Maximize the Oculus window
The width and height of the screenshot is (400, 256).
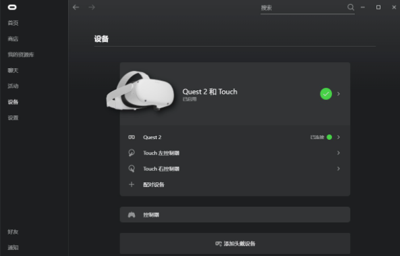tap(378, 7)
